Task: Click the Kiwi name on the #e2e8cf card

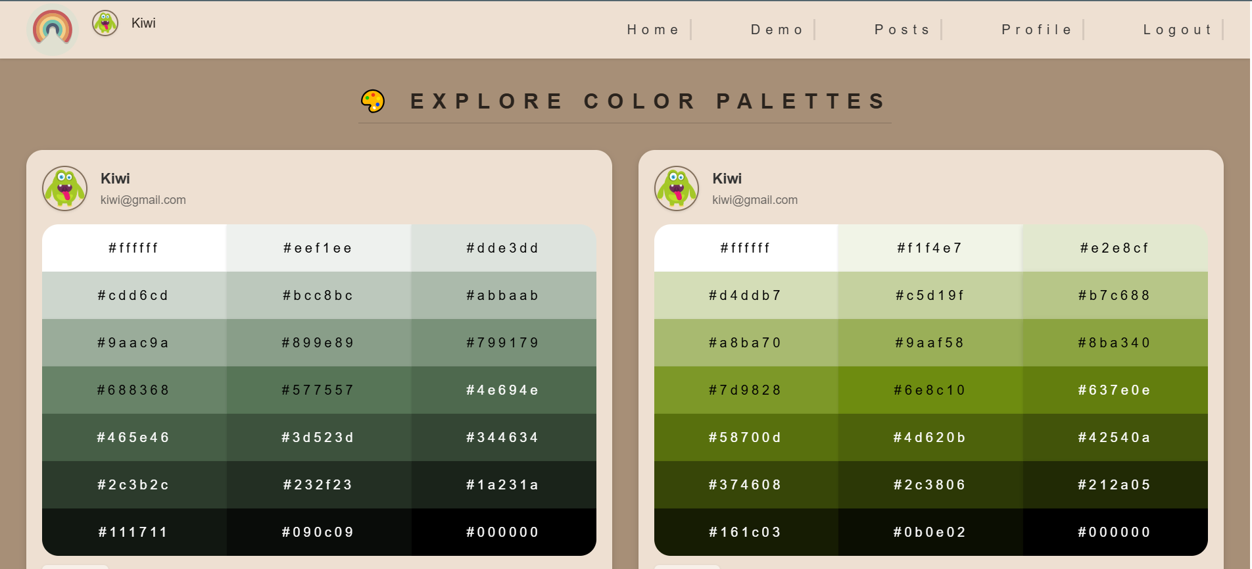Action: pos(727,178)
